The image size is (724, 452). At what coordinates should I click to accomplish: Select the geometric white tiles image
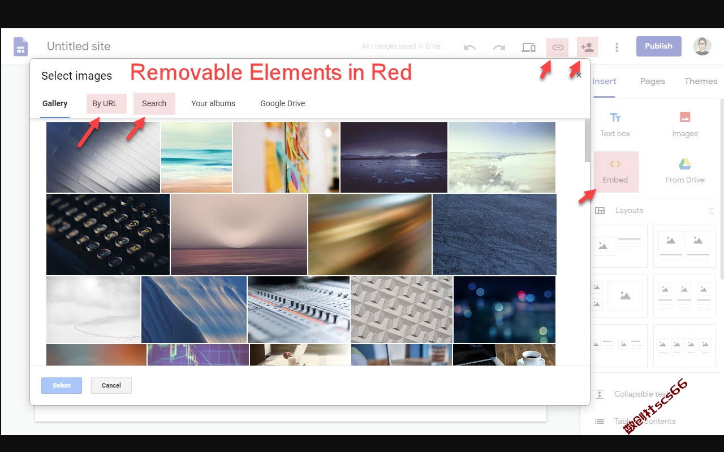coord(402,310)
